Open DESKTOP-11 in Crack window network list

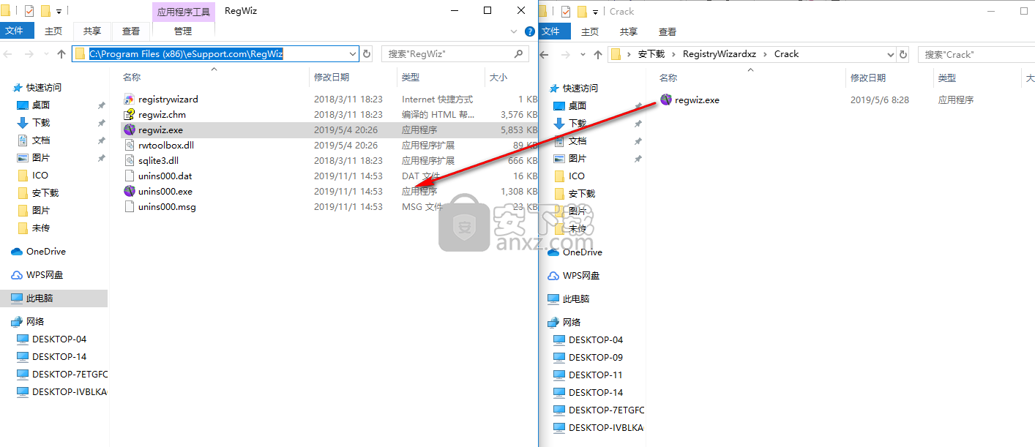[x=596, y=375]
